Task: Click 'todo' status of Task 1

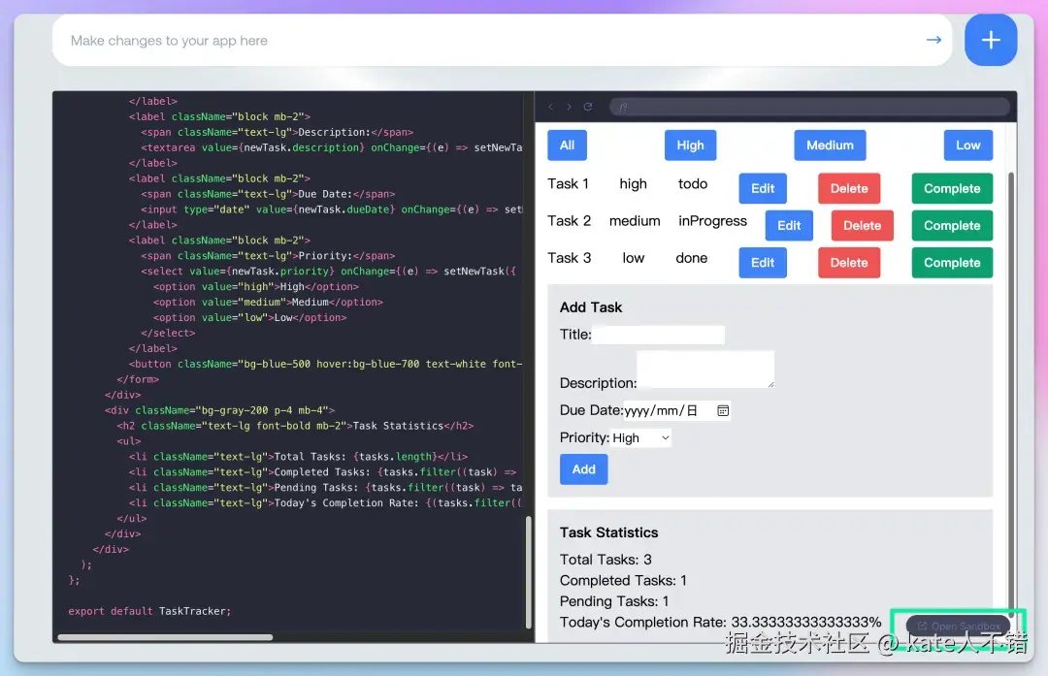Action: (693, 183)
